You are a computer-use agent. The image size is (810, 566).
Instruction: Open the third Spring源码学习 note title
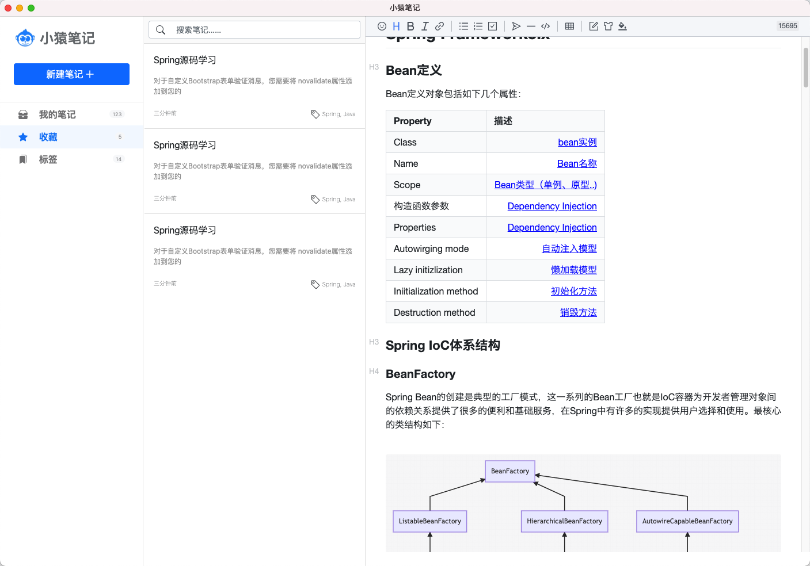coord(185,230)
